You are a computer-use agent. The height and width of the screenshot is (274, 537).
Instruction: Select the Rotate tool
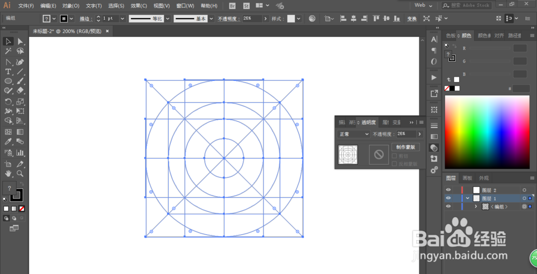tap(8, 101)
